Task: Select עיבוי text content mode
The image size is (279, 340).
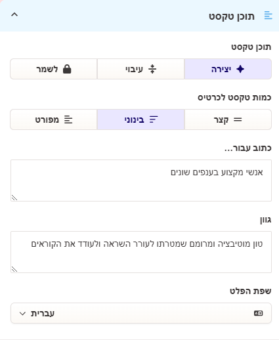Action: tap(140, 69)
